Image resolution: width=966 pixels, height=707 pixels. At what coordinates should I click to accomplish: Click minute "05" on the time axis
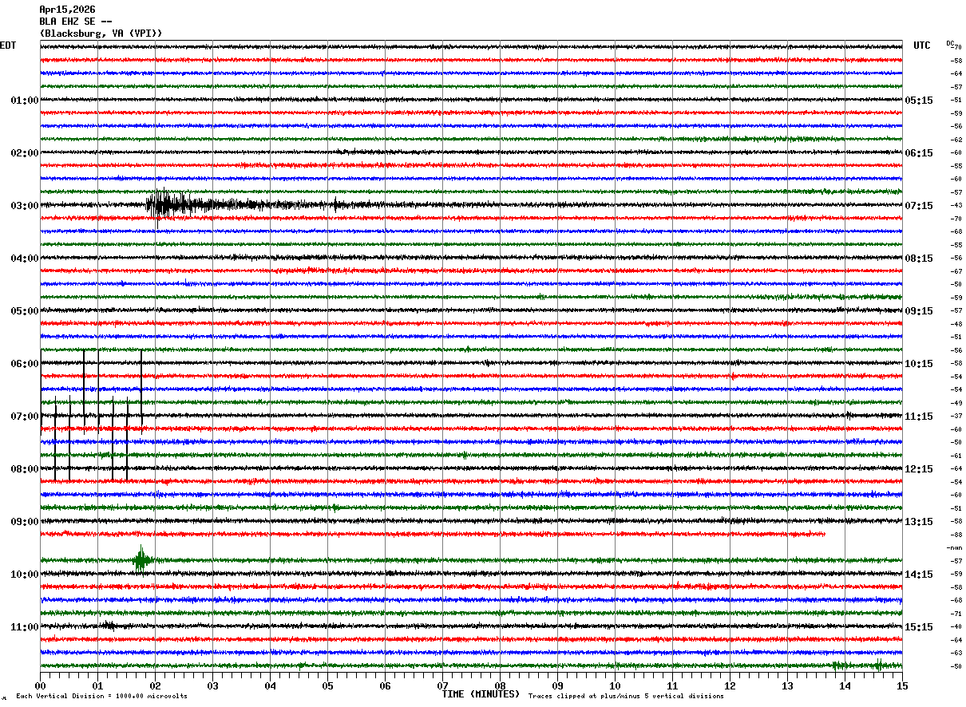coord(327,685)
